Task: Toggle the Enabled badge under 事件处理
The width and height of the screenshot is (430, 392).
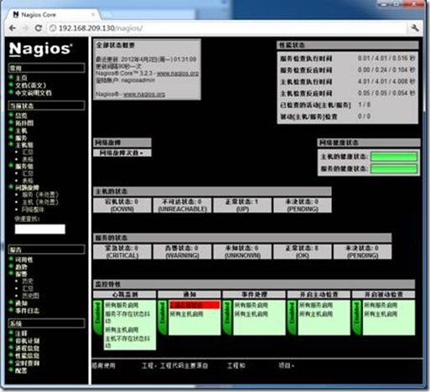Action: click(227, 317)
